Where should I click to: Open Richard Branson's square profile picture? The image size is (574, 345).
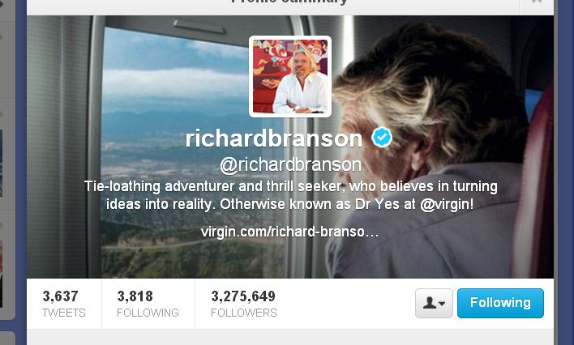290,76
